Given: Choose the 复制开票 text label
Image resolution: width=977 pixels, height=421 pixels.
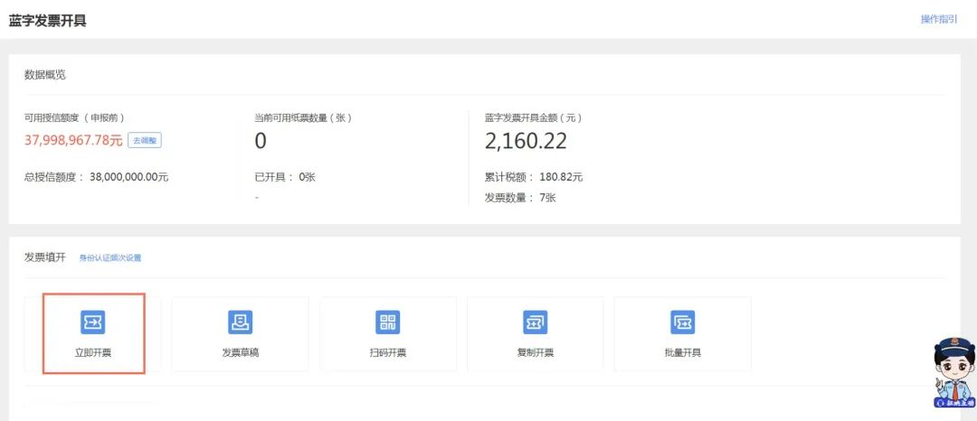Looking at the screenshot, I should click(x=535, y=352).
